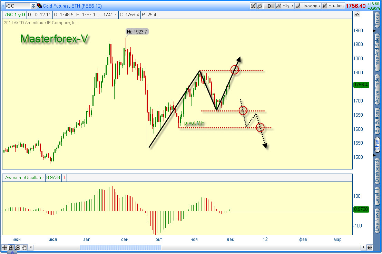
Task: Open the Style menu
Action: [284, 6]
